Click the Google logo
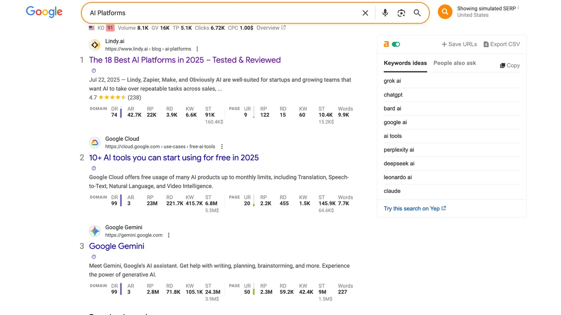 pos(44,12)
